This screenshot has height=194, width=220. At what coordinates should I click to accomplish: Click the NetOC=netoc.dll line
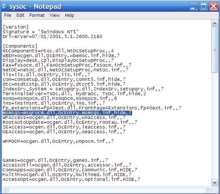click(65, 70)
